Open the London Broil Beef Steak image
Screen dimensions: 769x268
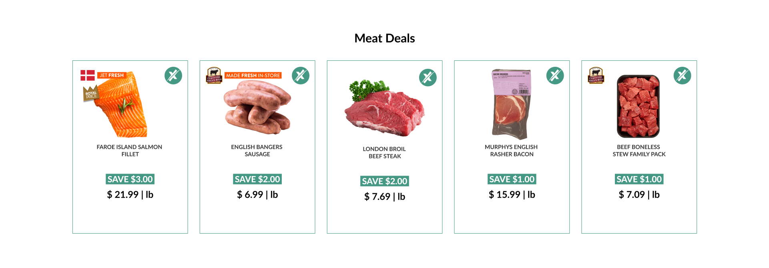click(x=384, y=109)
